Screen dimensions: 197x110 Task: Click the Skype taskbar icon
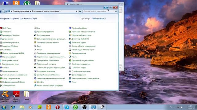tap(66, 107)
